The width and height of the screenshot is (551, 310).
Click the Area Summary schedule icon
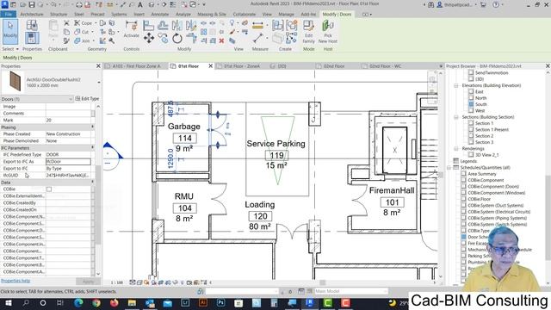pyautogui.click(x=464, y=174)
